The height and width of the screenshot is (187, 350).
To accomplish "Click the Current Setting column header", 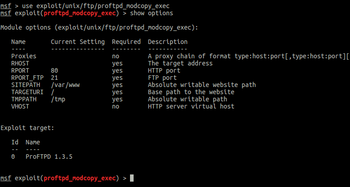I will point(78,42).
